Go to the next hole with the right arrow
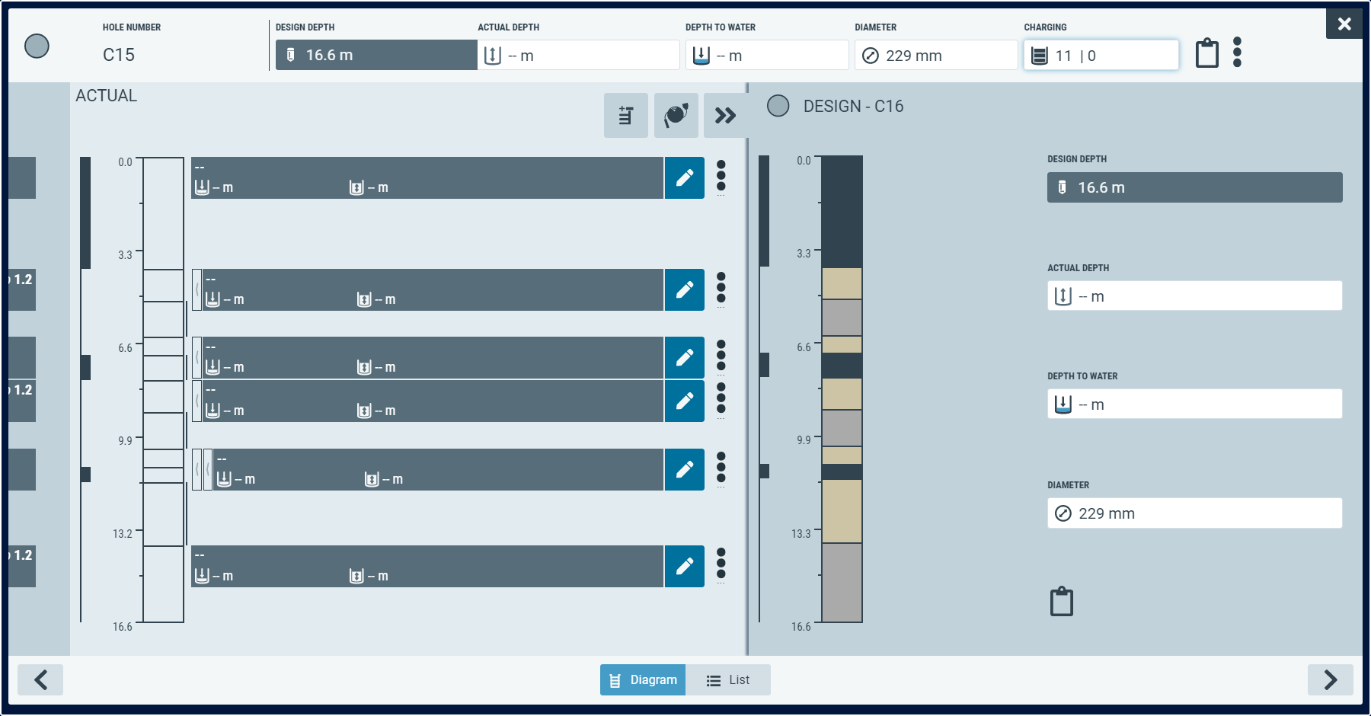Viewport: 1371px width, 716px height. click(1330, 679)
